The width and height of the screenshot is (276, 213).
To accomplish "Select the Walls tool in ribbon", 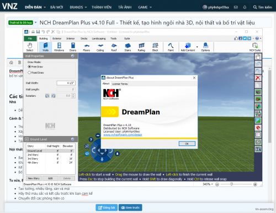I will 45,47.
